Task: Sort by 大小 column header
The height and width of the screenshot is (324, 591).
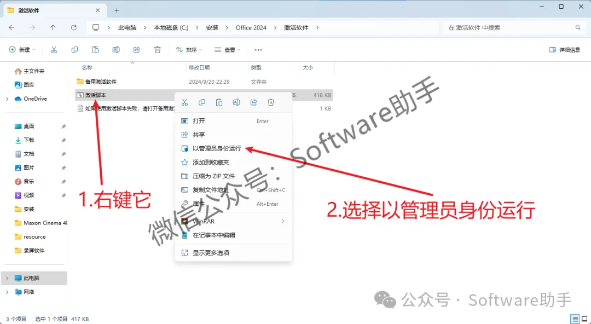Action: pos(308,67)
